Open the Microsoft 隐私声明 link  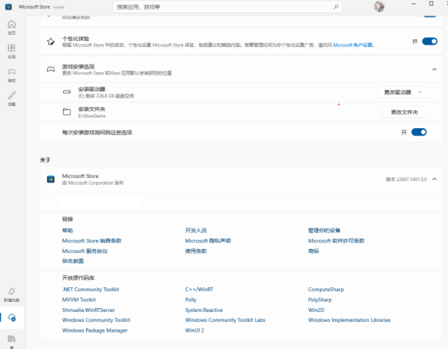pyautogui.click(x=208, y=241)
